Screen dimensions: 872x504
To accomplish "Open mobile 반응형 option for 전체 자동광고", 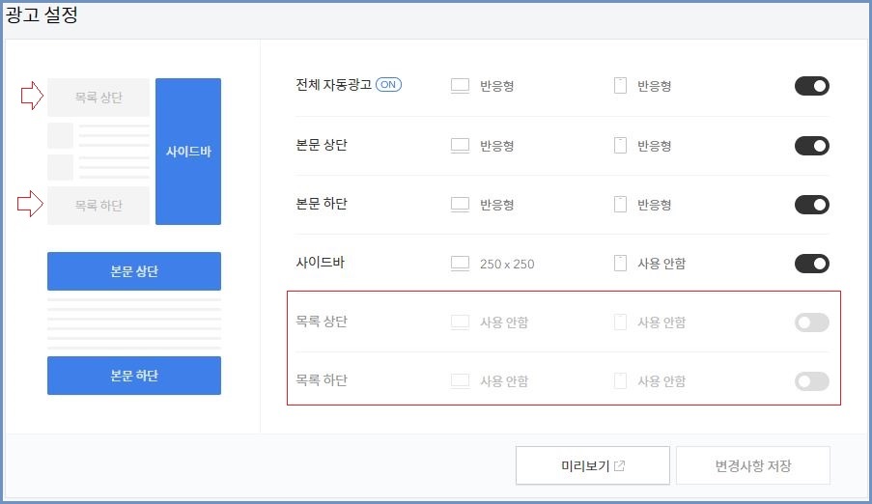I will [654, 86].
